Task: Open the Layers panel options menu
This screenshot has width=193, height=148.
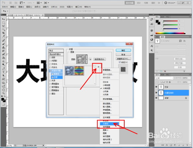Action: (190, 75)
